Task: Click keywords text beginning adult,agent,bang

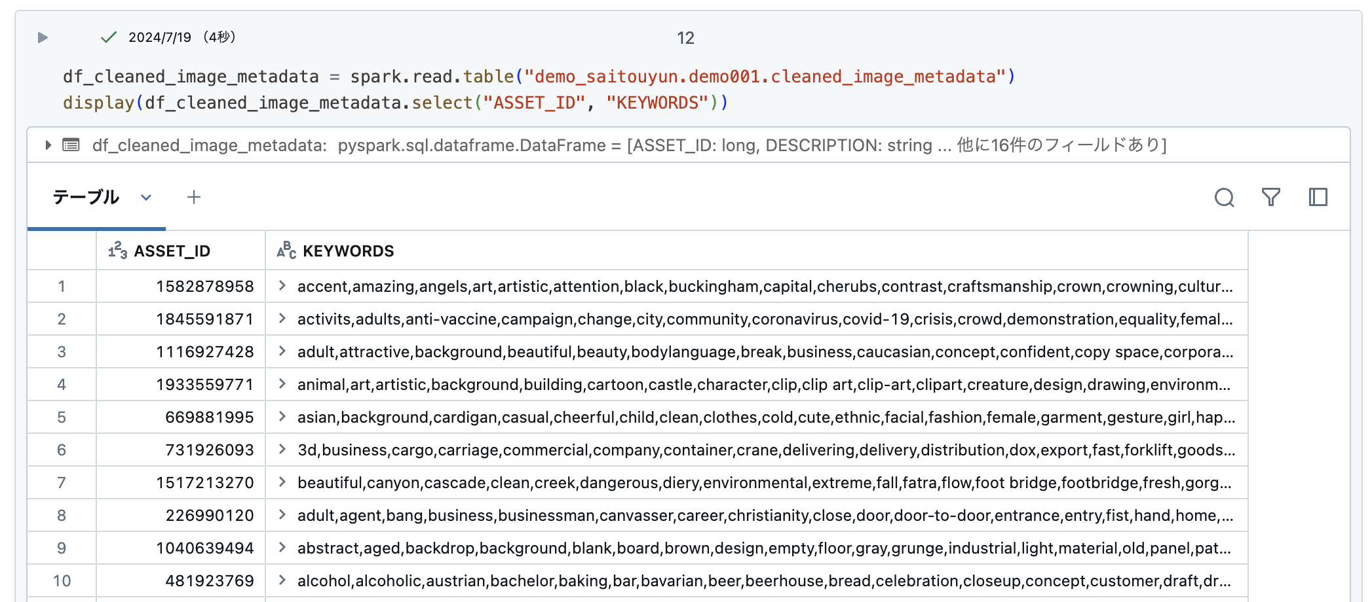Action: click(765, 515)
